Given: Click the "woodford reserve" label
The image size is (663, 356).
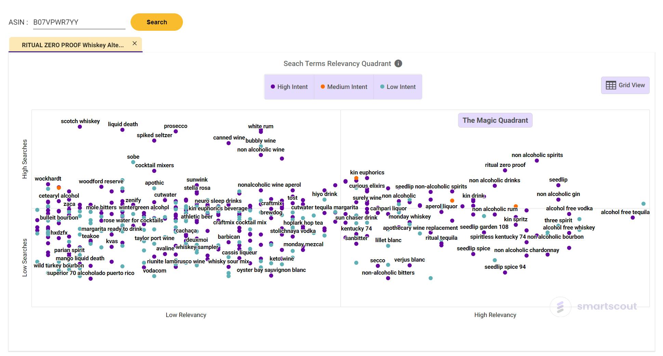Looking at the screenshot, I should 101,181.
